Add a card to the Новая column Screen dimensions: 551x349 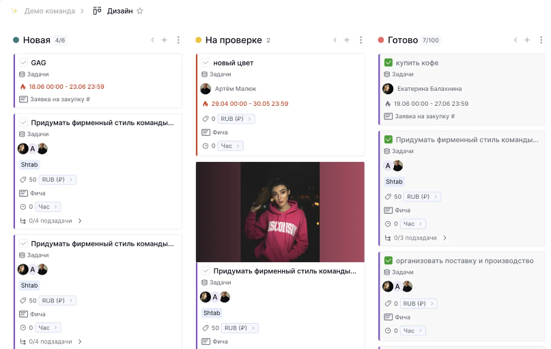click(x=165, y=40)
